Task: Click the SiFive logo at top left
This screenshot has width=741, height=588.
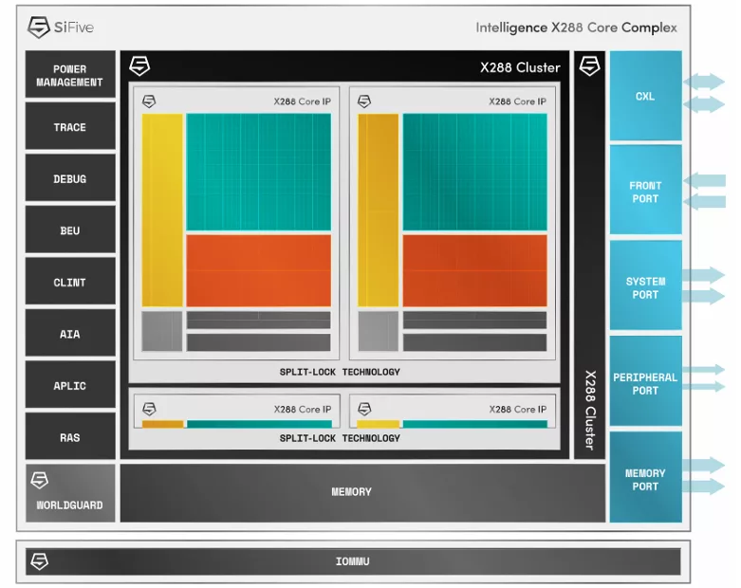Action: (x=61, y=27)
